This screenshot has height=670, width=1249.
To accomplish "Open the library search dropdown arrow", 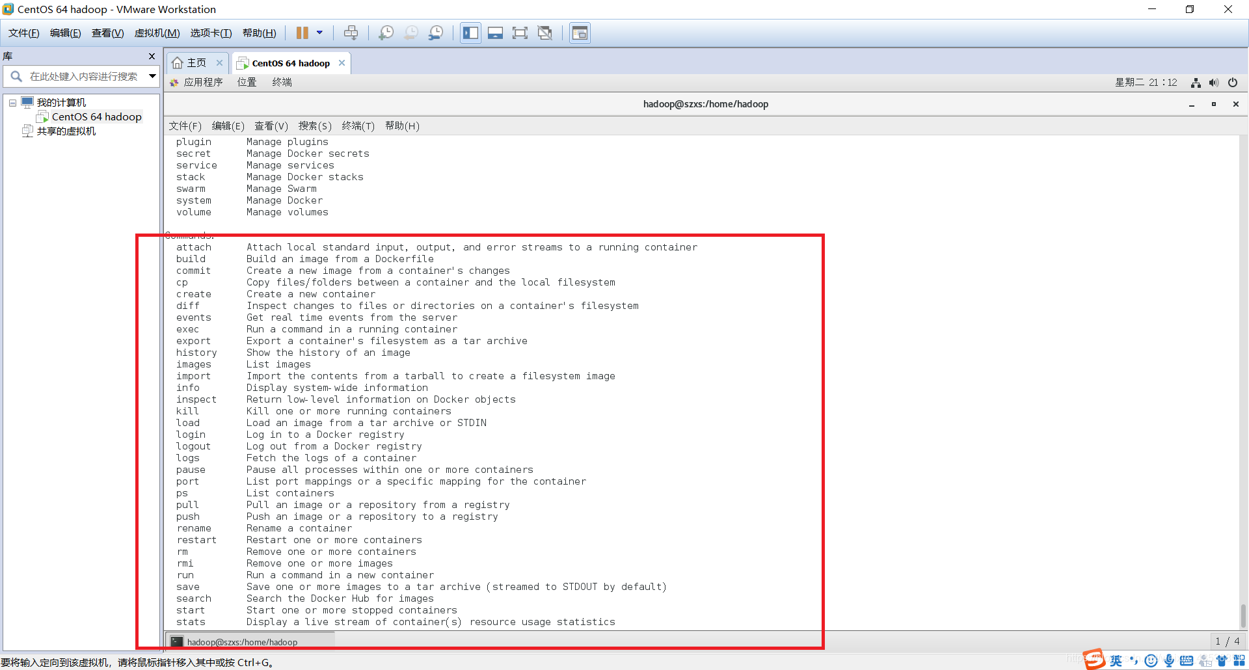I will click(152, 77).
